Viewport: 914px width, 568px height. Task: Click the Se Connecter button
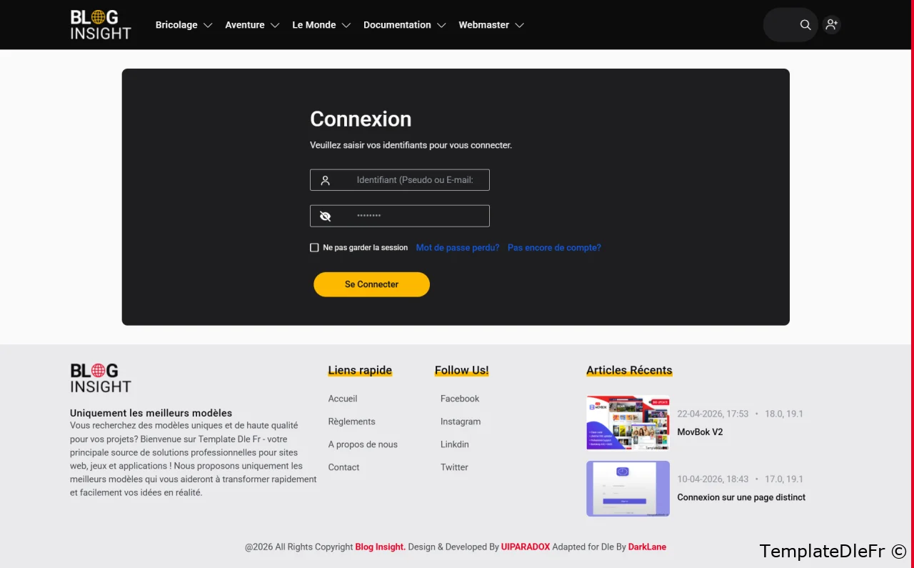pyautogui.click(x=371, y=284)
